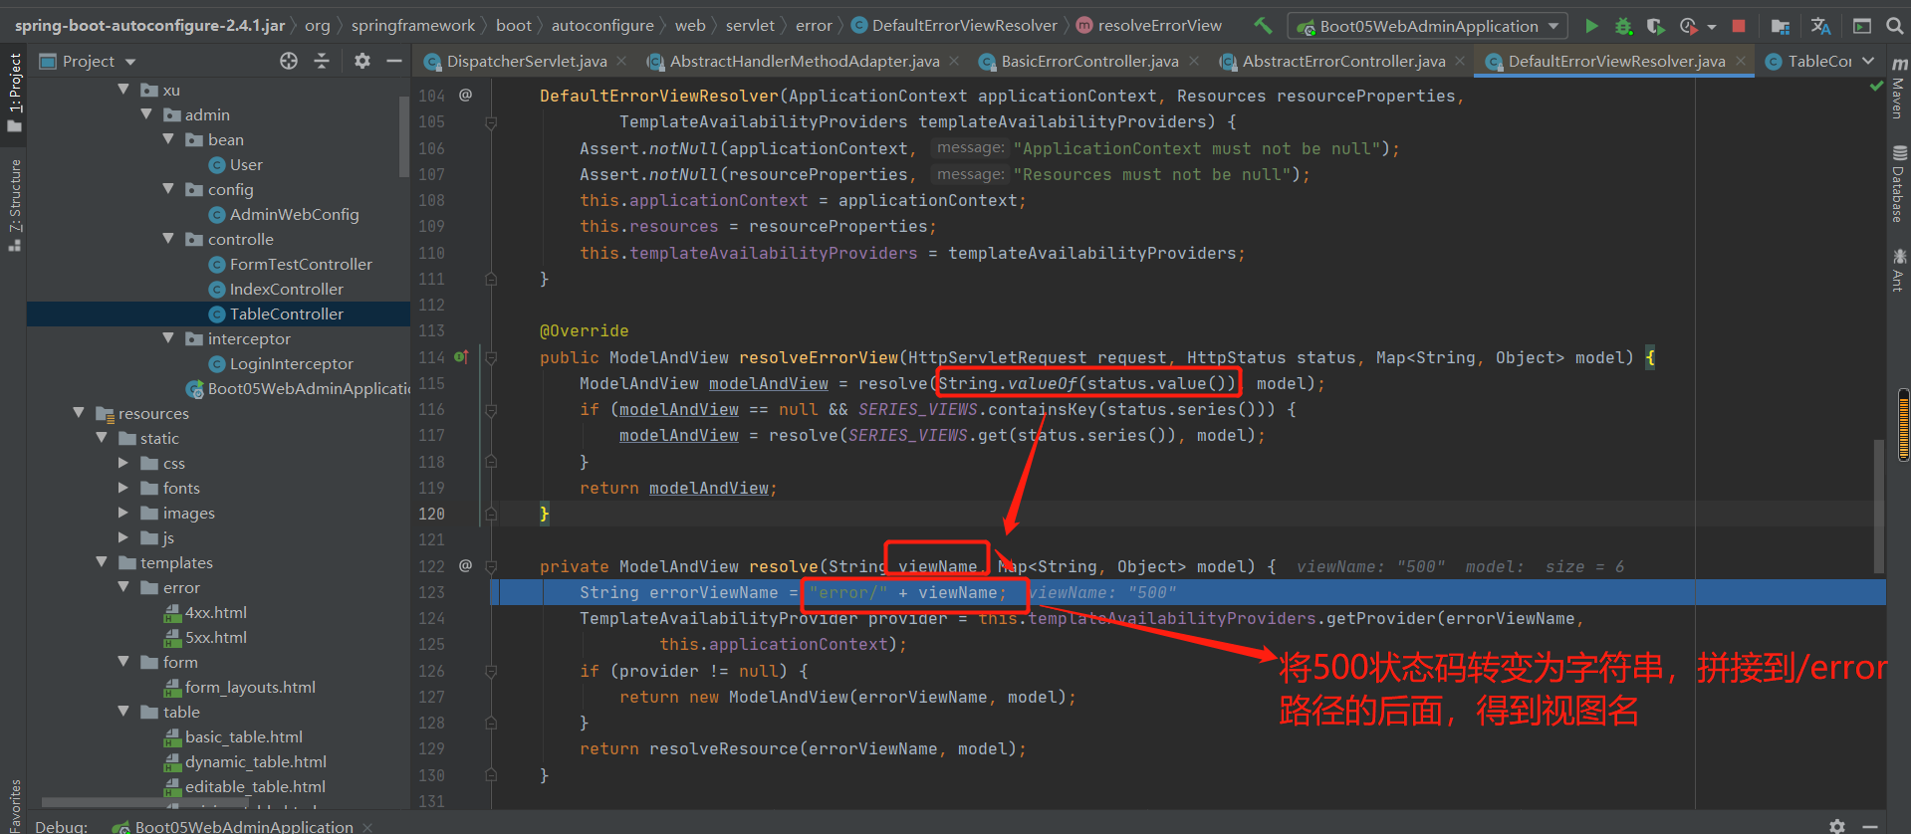Screen dimensions: 1911x834
Task: Expand the css folder
Action: coord(123,463)
